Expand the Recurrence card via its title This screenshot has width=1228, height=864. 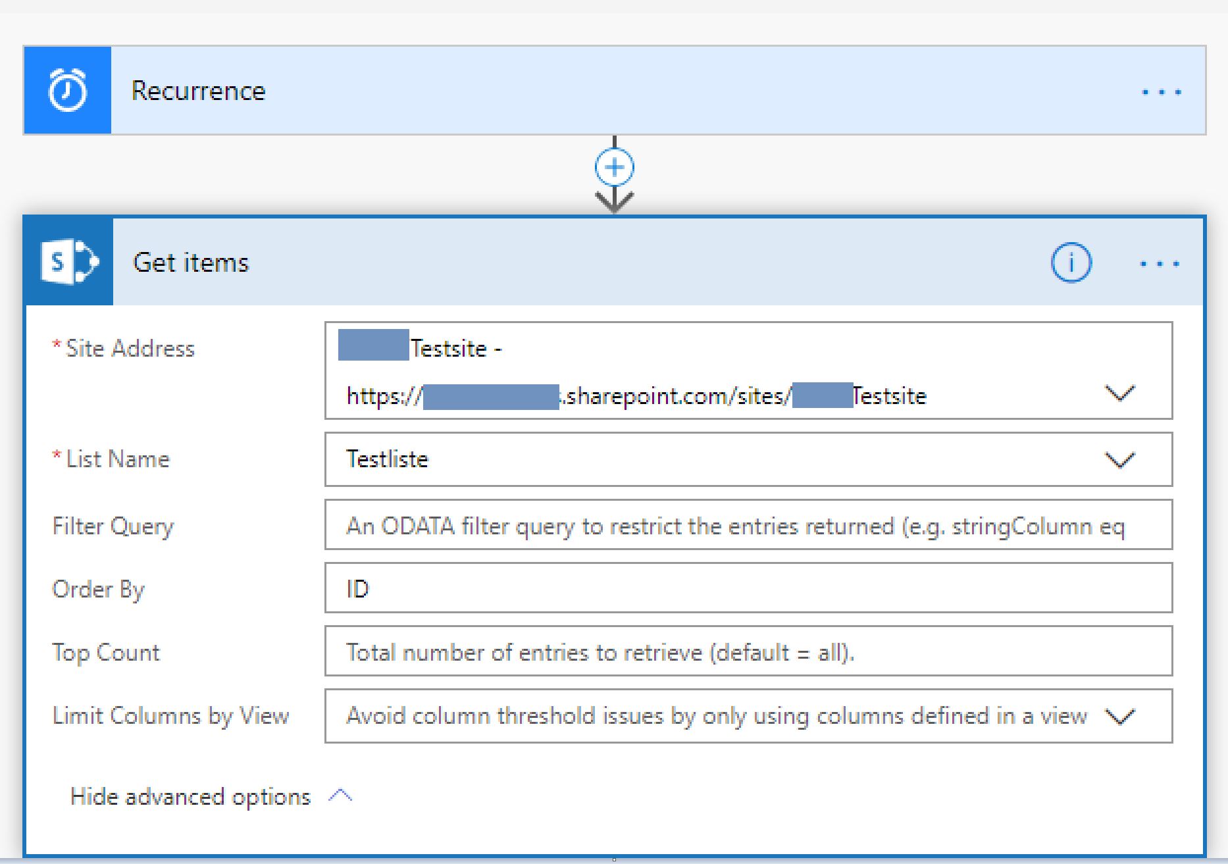tap(198, 91)
